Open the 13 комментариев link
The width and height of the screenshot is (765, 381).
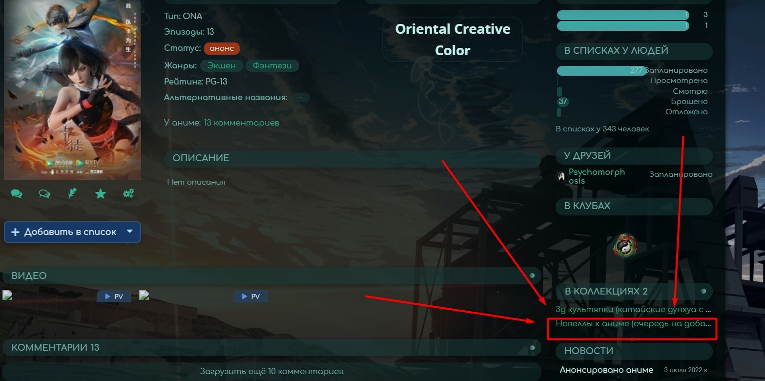pos(242,123)
